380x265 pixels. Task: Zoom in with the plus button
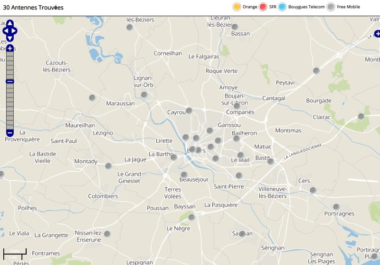pos(9,49)
